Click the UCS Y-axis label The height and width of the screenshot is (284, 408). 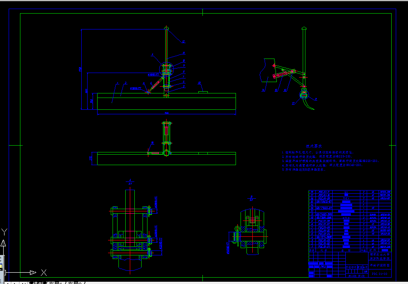pos(4,231)
